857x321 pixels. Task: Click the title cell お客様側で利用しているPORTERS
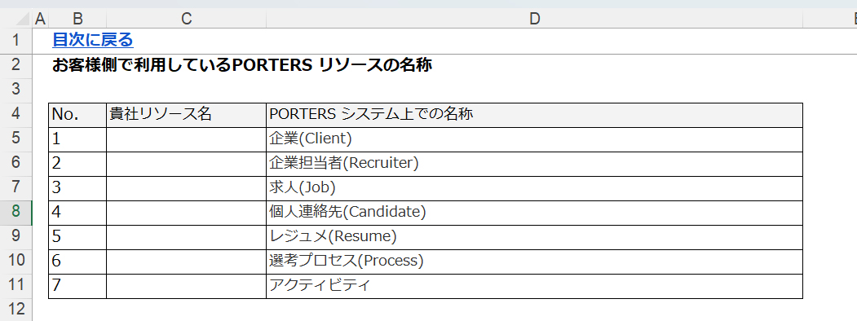[x=243, y=66]
